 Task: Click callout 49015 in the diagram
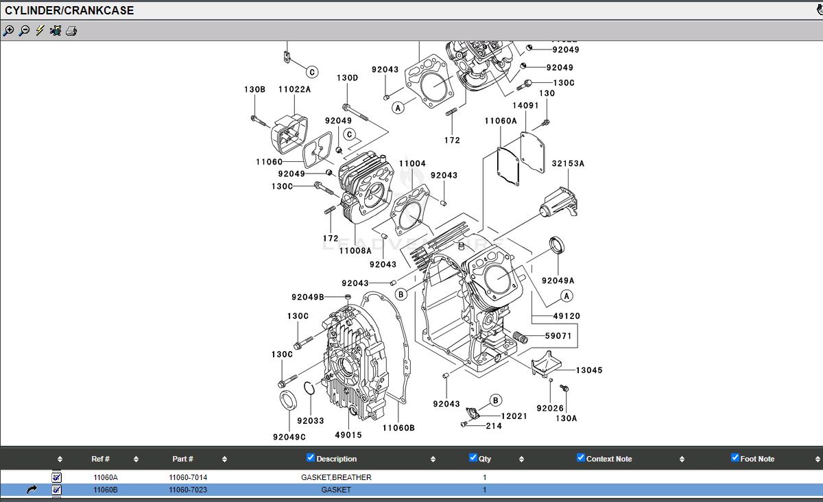pos(348,435)
